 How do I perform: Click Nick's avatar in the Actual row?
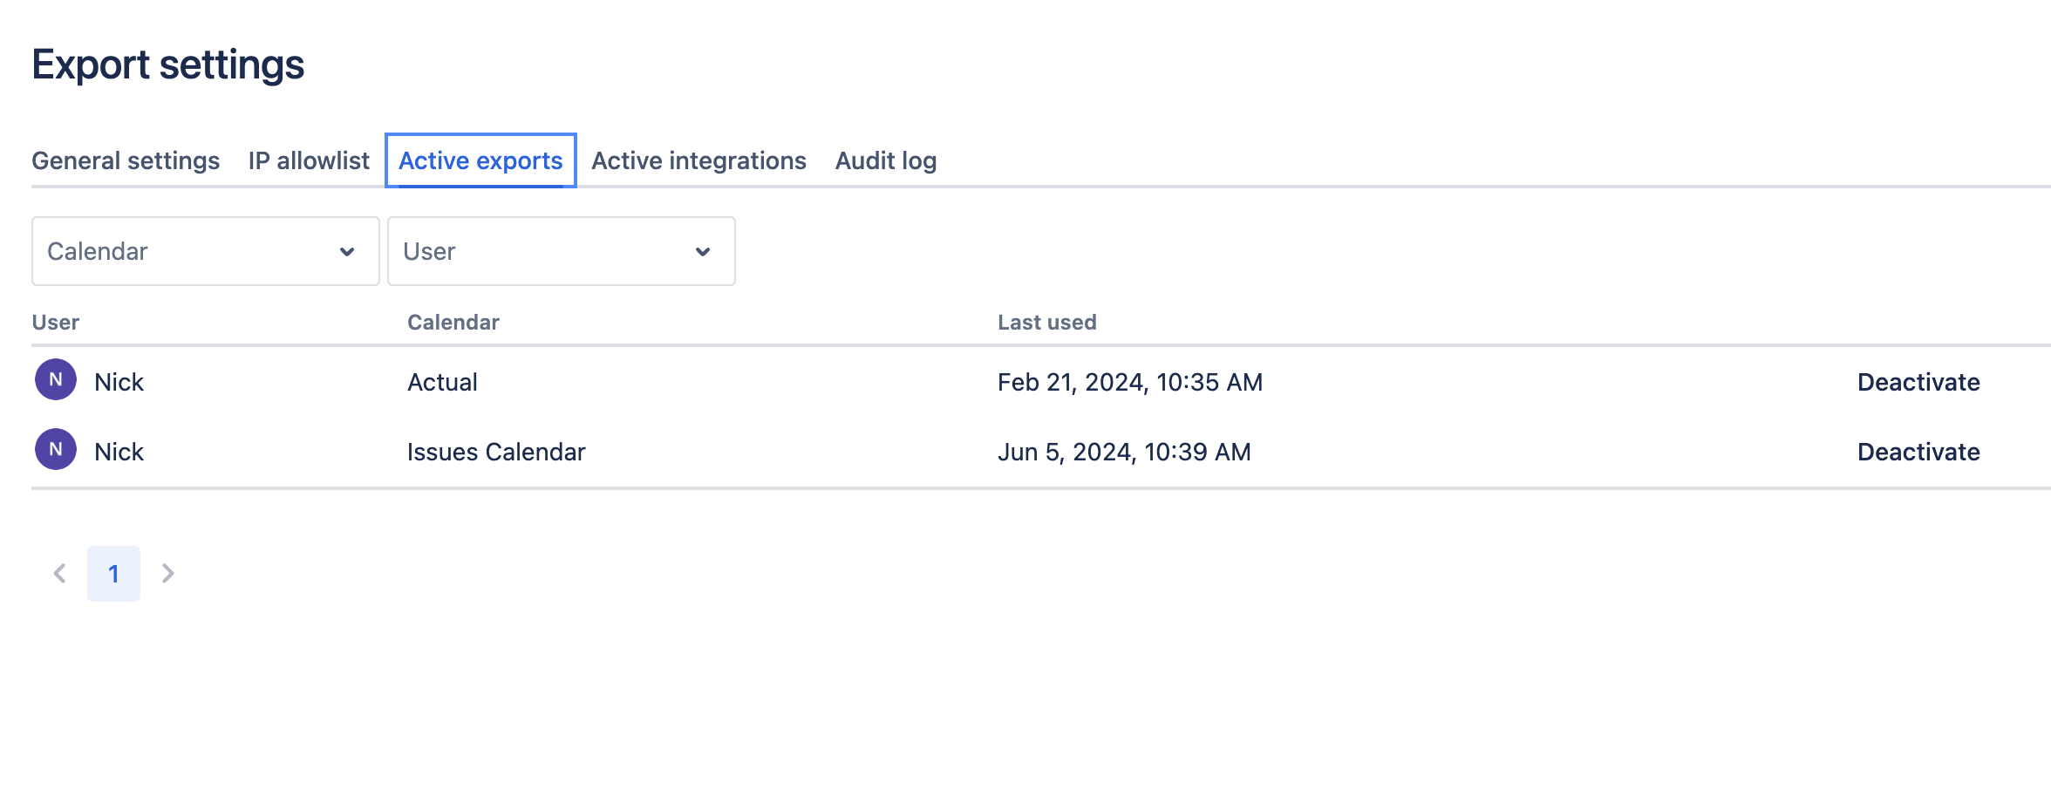[x=56, y=380]
